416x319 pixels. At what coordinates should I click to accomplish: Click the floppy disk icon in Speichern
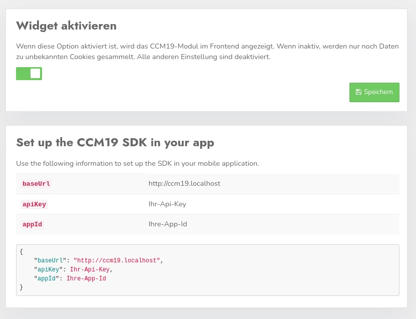pos(358,92)
